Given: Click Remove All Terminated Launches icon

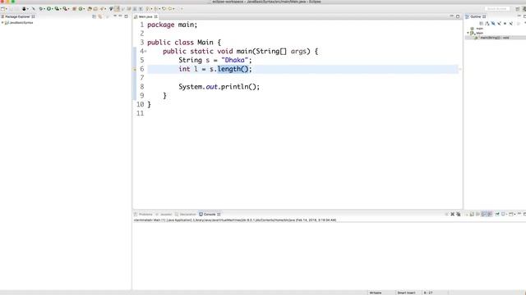Looking at the screenshot, I should (459, 214).
